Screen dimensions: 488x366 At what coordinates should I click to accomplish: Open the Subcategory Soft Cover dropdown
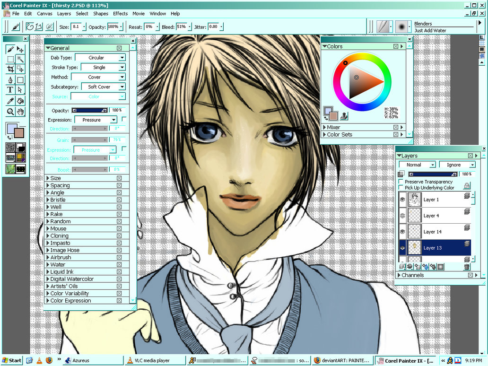(103, 87)
